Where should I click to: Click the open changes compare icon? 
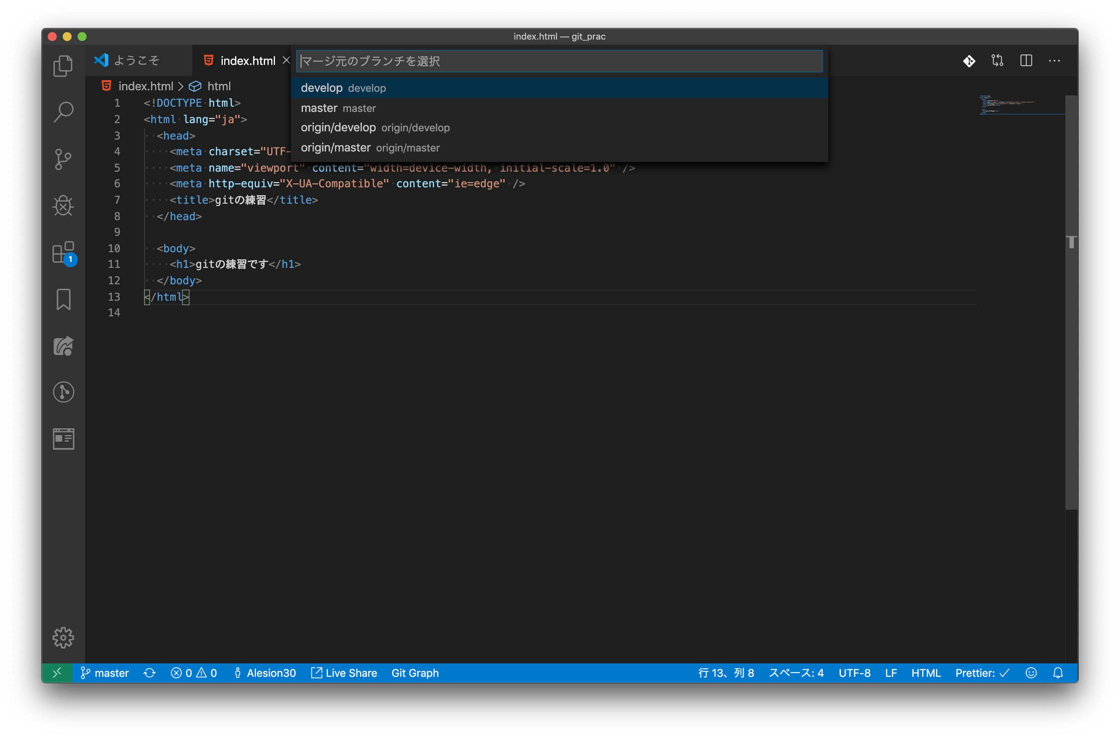998,61
